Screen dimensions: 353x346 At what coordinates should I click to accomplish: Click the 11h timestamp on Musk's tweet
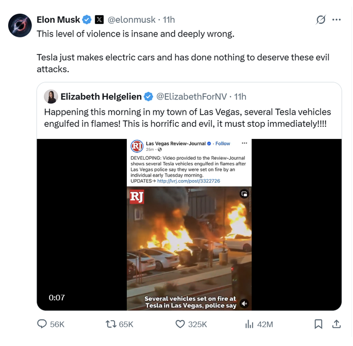tap(168, 20)
